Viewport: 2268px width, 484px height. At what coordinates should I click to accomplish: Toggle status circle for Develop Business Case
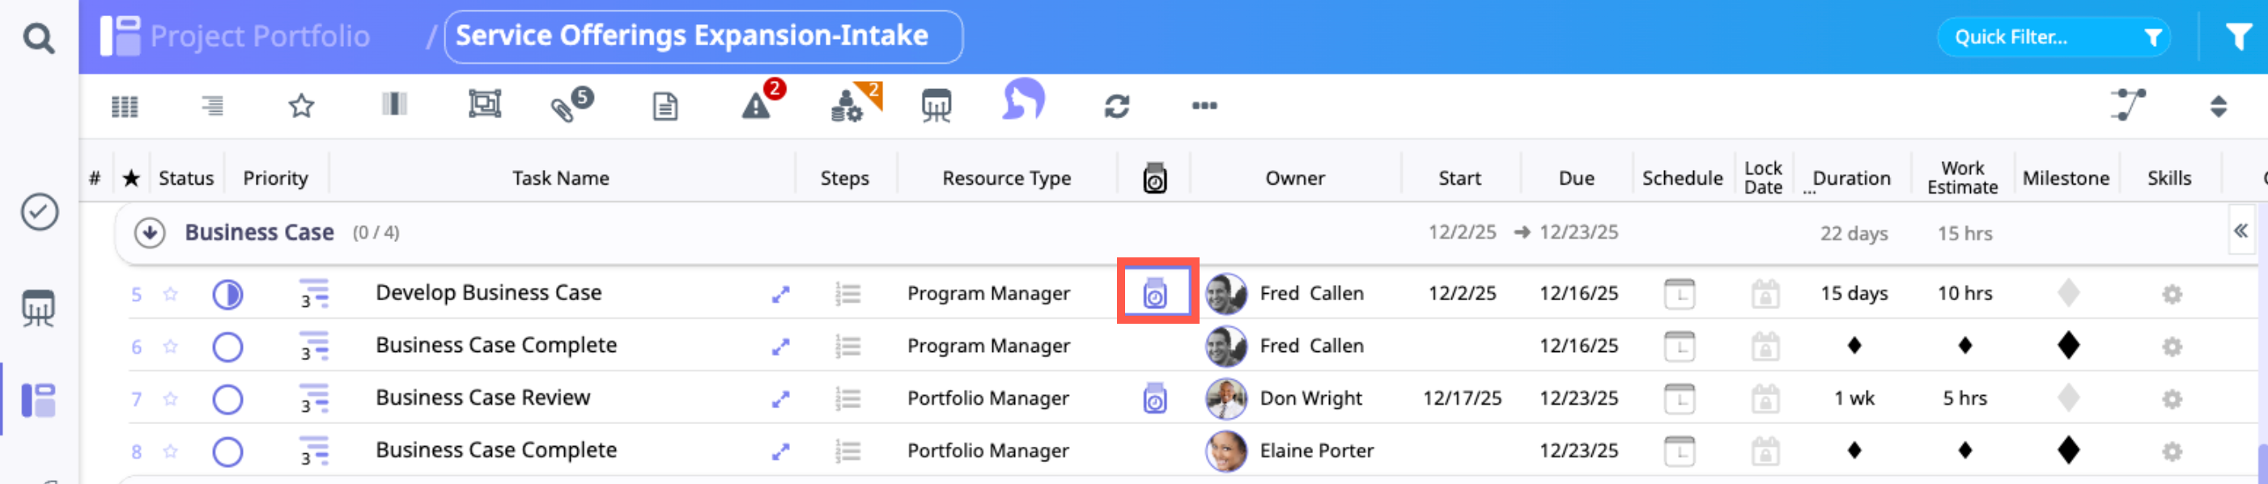pyautogui.click(x=227, y=294)
